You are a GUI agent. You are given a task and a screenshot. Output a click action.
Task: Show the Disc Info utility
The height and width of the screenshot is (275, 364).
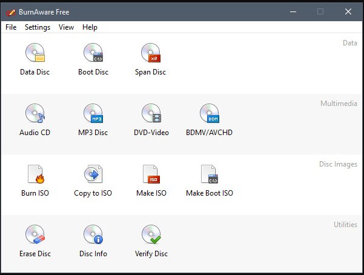93,235
